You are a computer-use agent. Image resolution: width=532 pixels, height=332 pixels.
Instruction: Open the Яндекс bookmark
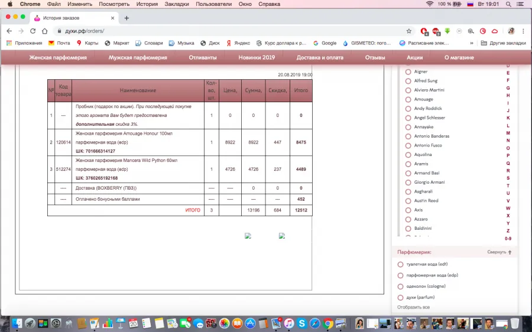238,43
